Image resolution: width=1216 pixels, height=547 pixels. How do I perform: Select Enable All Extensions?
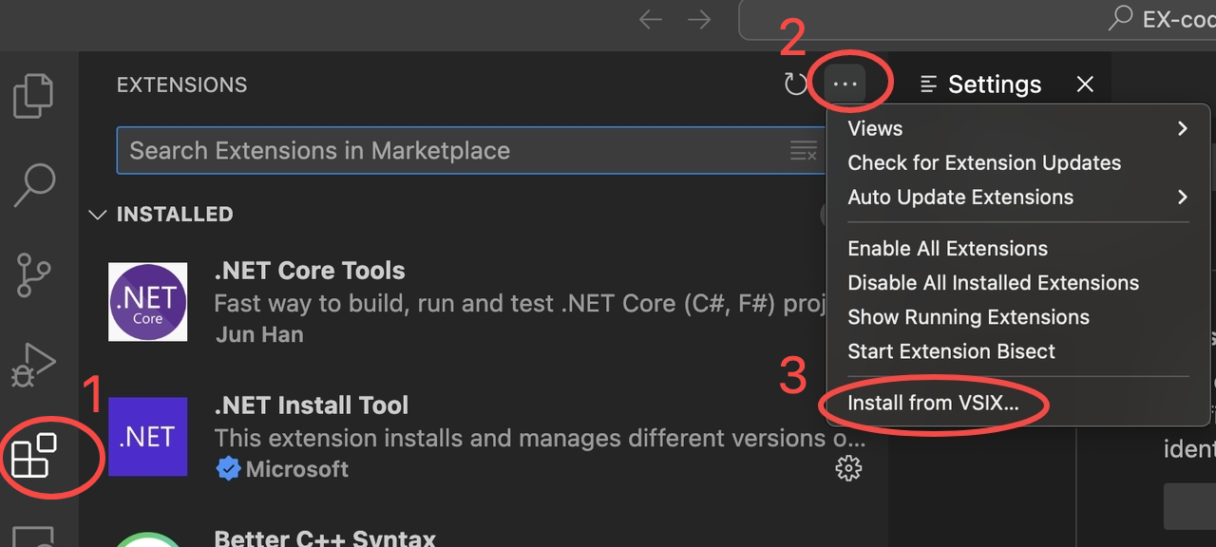pyautogui.click(x=1018, y=249)
